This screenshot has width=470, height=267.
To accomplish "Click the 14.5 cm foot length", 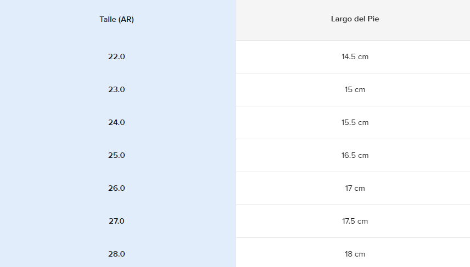I will (355, 56).
